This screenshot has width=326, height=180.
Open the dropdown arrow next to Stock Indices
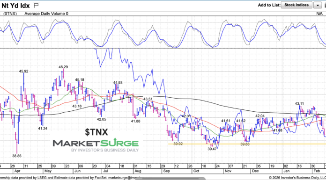pyautogui.click(x=318, y=5)
